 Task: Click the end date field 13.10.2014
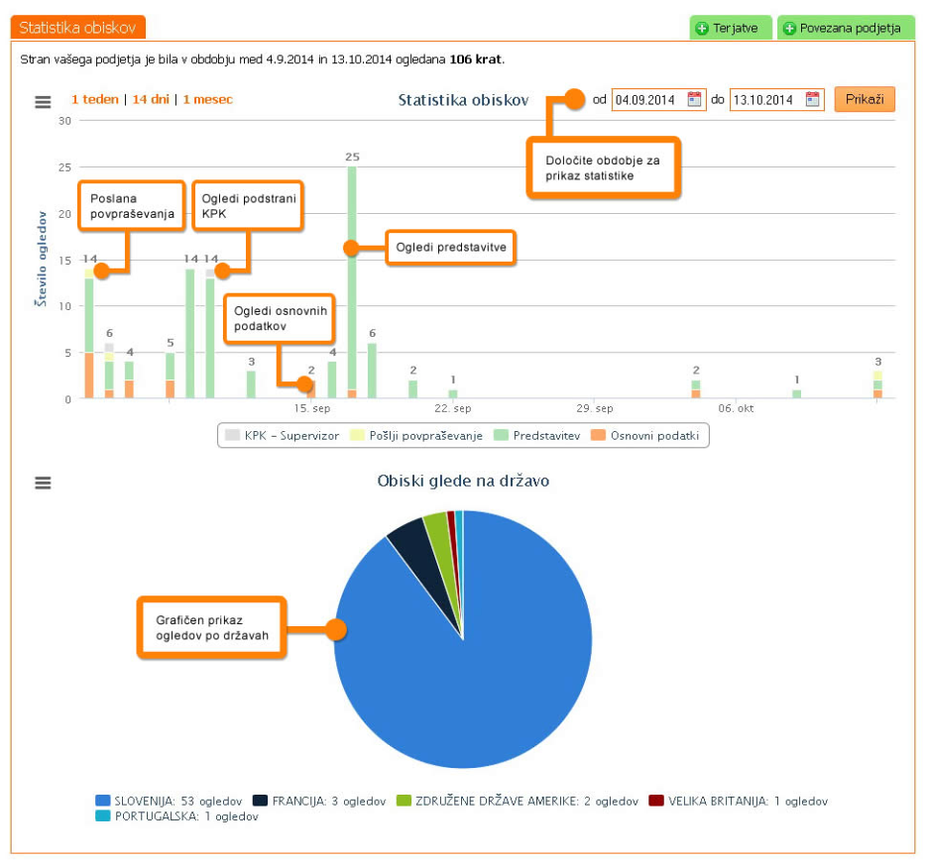click(x=765, y=100)
